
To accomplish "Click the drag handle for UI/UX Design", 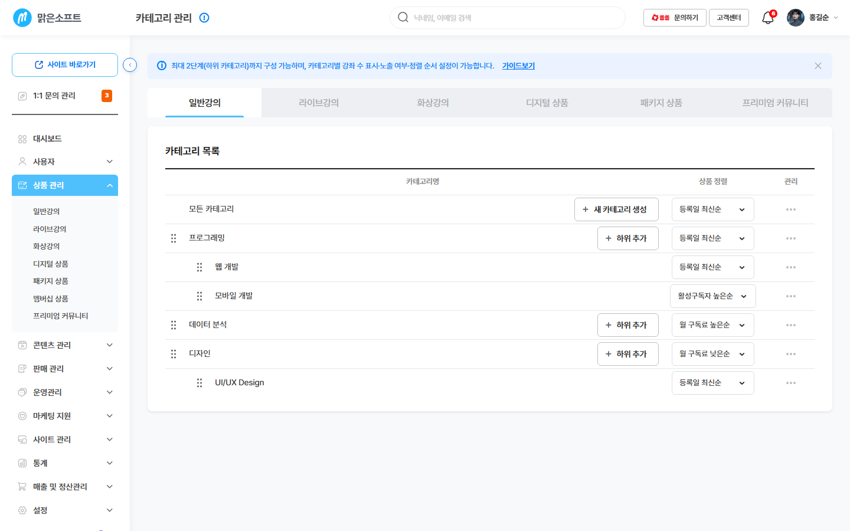I will (x=200, y=383).
